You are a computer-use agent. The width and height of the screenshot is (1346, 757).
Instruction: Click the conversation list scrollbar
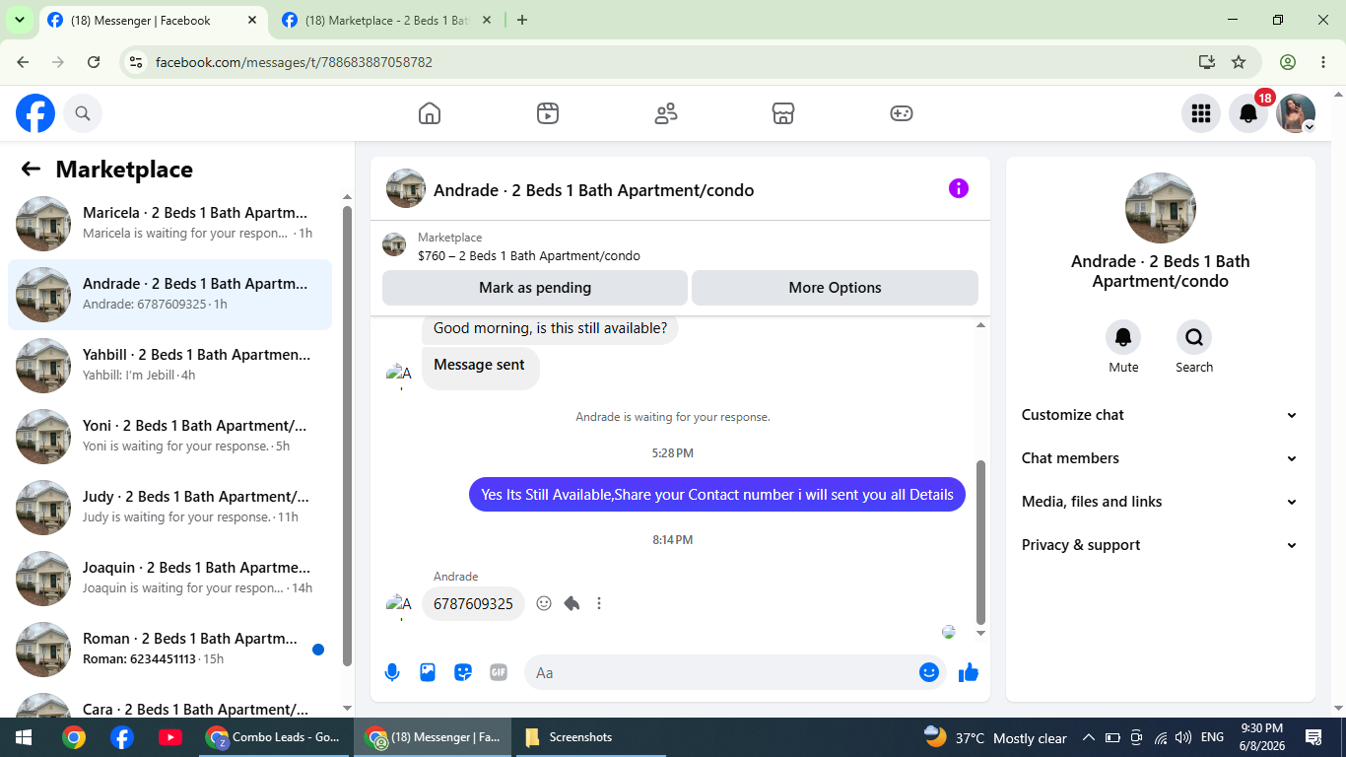pos(347,436)
